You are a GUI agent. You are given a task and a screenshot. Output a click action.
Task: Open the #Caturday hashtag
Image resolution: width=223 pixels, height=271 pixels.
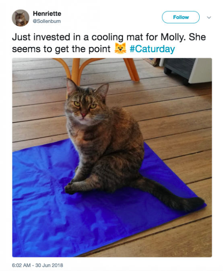(x=152, y=49)
